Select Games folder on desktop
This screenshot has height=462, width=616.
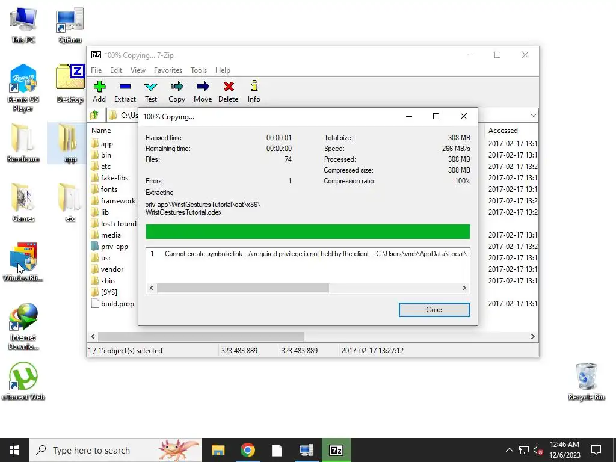[23, 203]
